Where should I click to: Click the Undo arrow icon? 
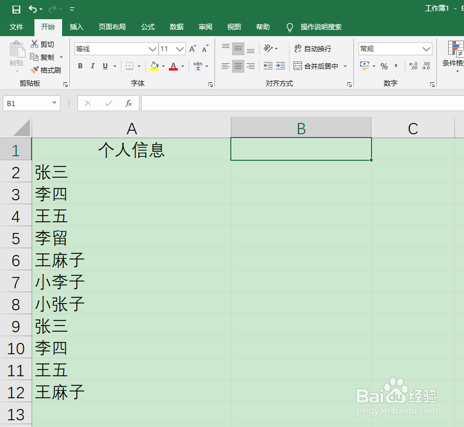(33, 9)
